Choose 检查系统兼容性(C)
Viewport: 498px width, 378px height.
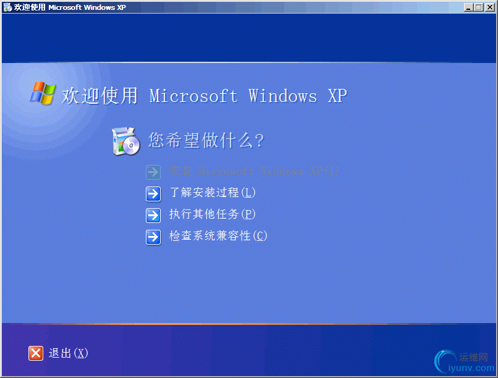click(x=218, y=236)
